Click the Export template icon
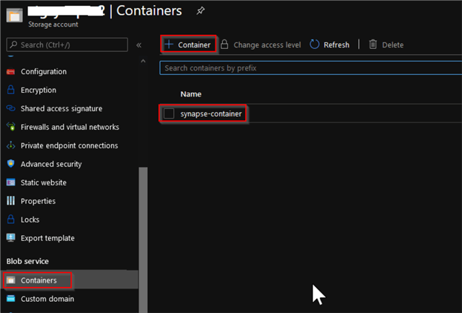The width and height of the screenshot is (462, 313). pos(10,237)
